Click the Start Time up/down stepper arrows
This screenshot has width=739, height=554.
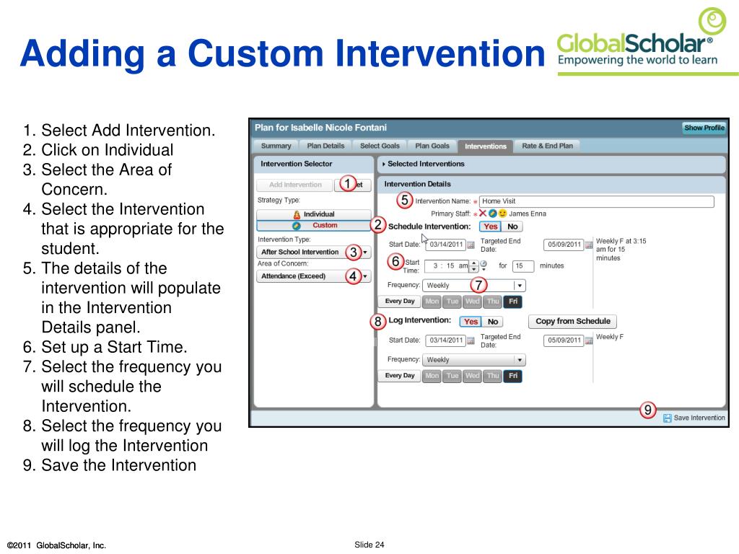tap(474, 266)
